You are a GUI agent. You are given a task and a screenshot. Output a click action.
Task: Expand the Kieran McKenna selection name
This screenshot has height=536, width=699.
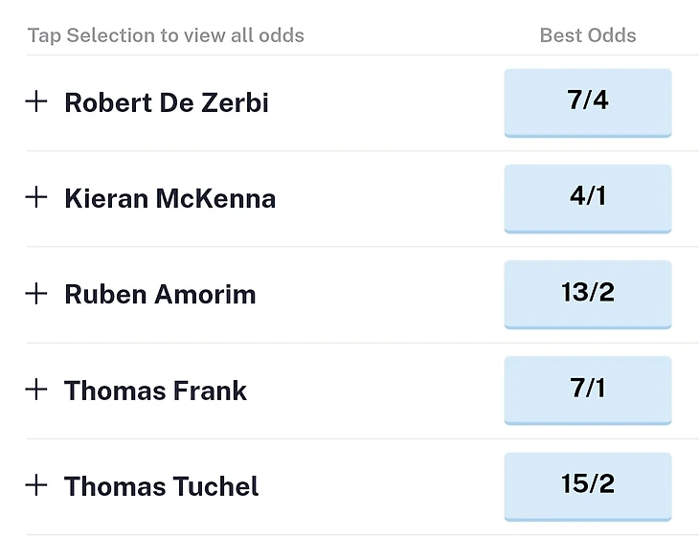(169, 198)
